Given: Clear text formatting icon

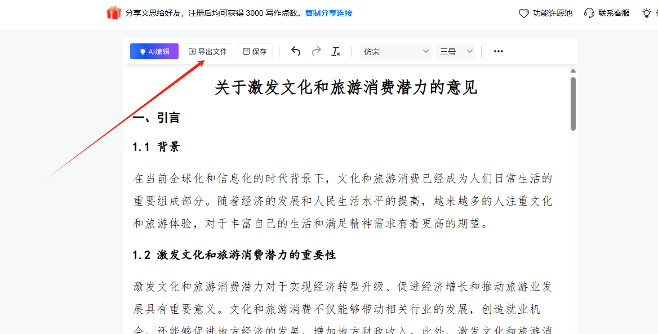Looking at the screenshot, I should click(x=336, y=51).
